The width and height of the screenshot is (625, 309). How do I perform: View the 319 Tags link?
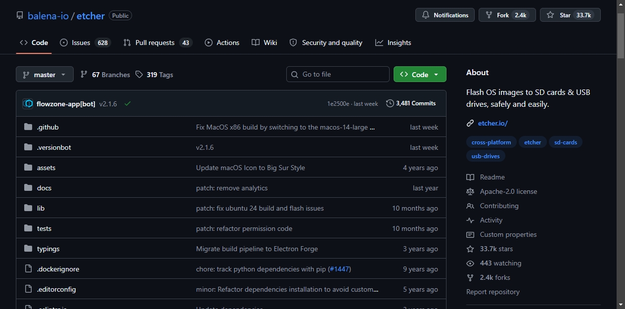[154, 75]
